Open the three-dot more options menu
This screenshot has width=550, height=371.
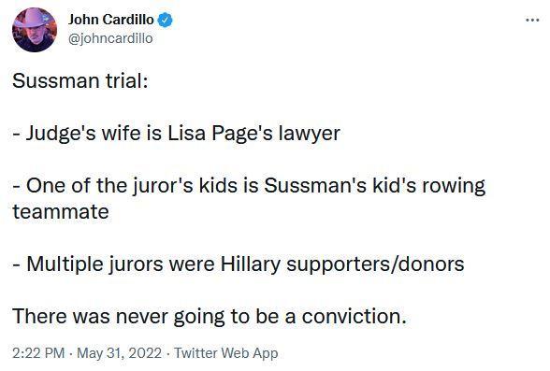click(x=532, y=20)
